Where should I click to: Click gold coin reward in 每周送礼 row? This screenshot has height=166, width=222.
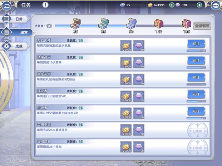tap(126, 147)
